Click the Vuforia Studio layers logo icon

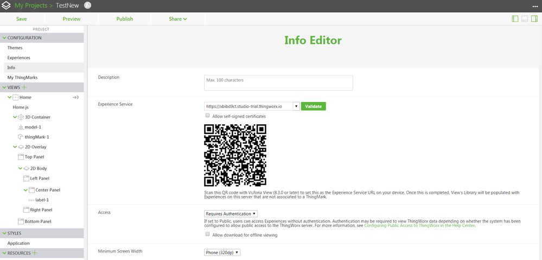coord(6,6)
